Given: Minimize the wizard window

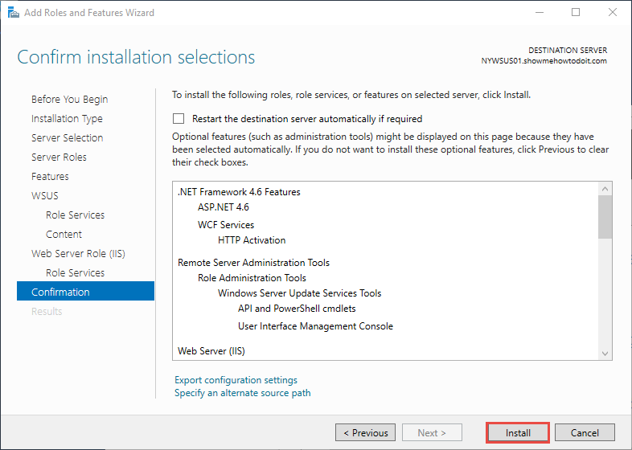Looking at the screenshot, I should point(540,13).
